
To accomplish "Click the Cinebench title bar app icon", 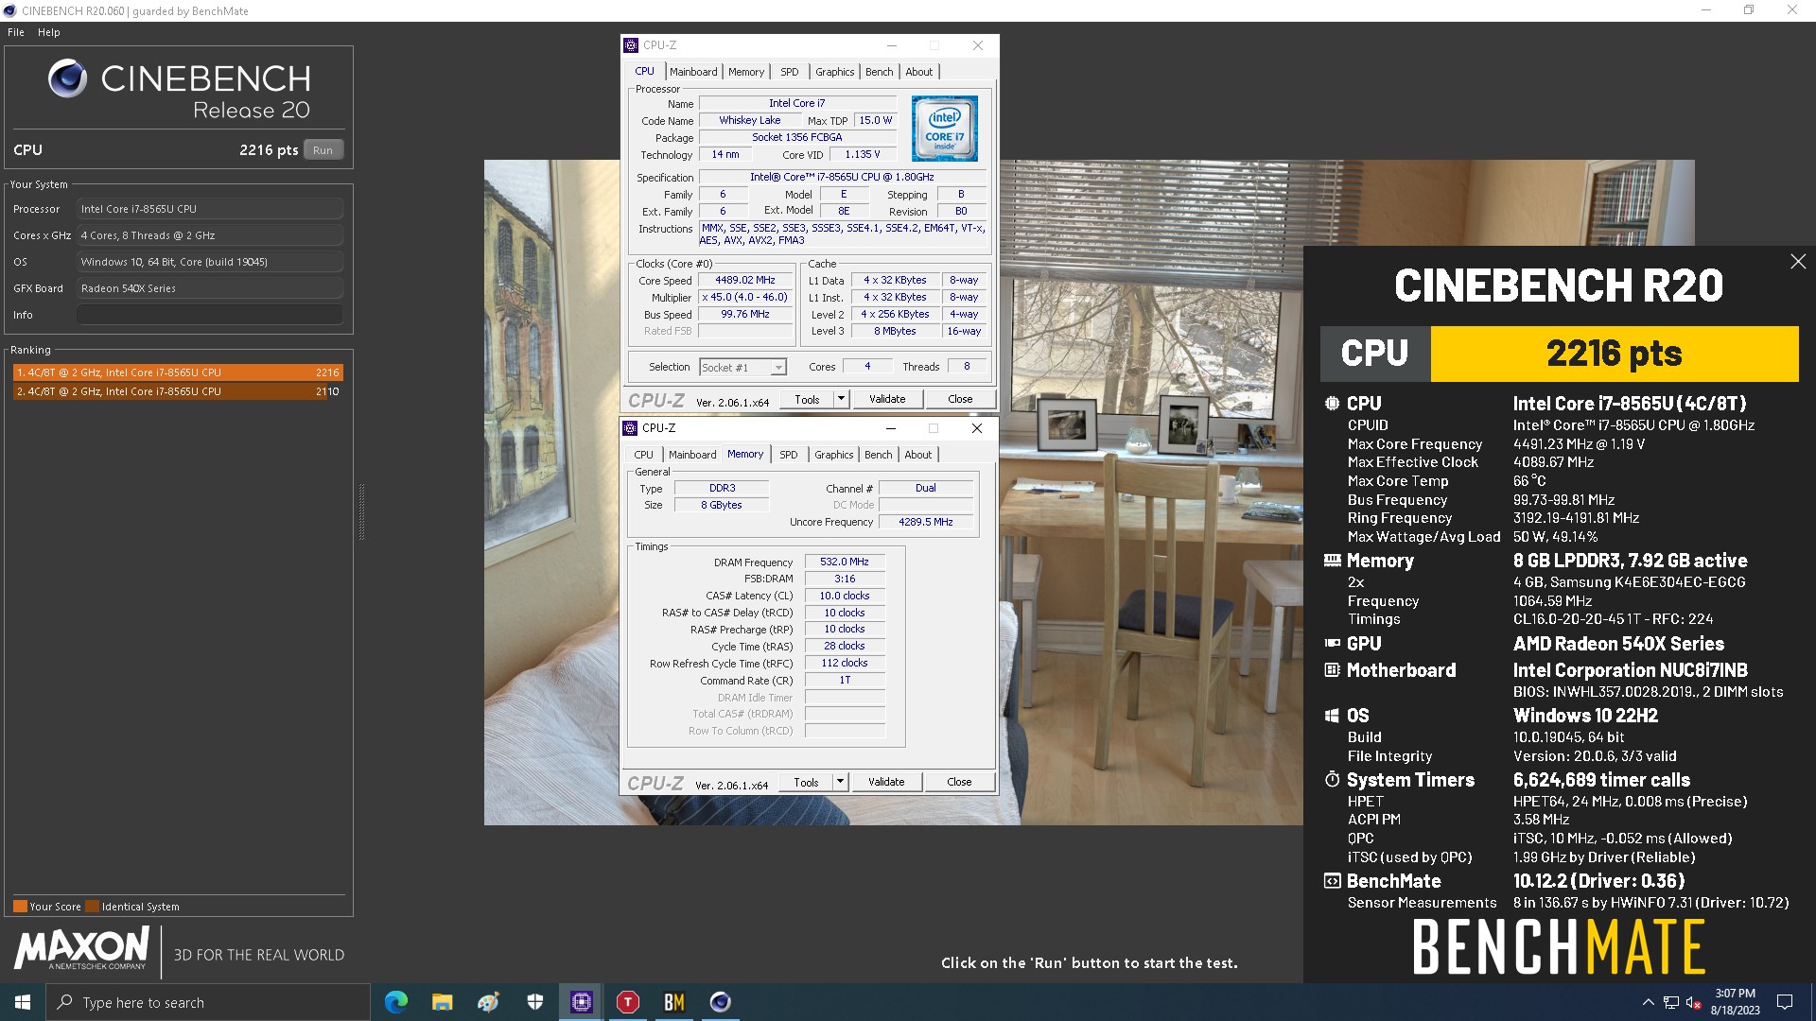I will tap(10, 11).
